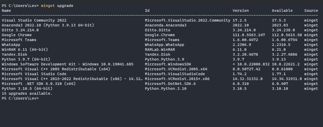Click the Available column header
Image resolution: width=323 pixels, height=127 pixels.
282,11
